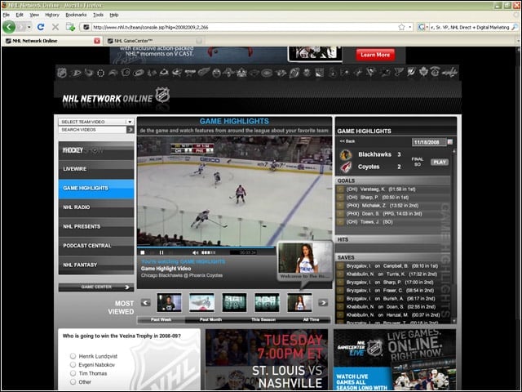Select the Detroit Red Wings logo

click(203, 72)
